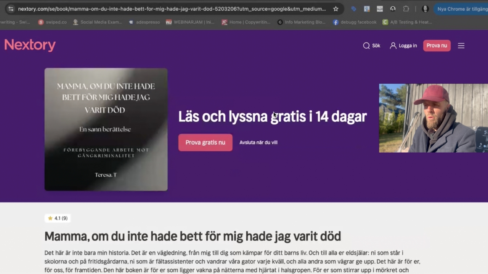The image size is (488, 274).
Task: Click the Prova gratis nu button
Action: pos(205,142)
